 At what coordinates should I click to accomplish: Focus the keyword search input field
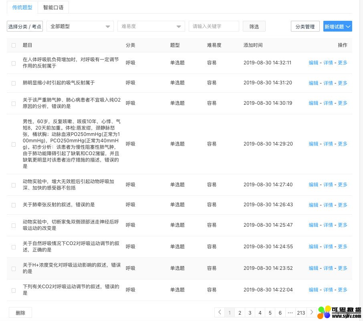[214, 26]
